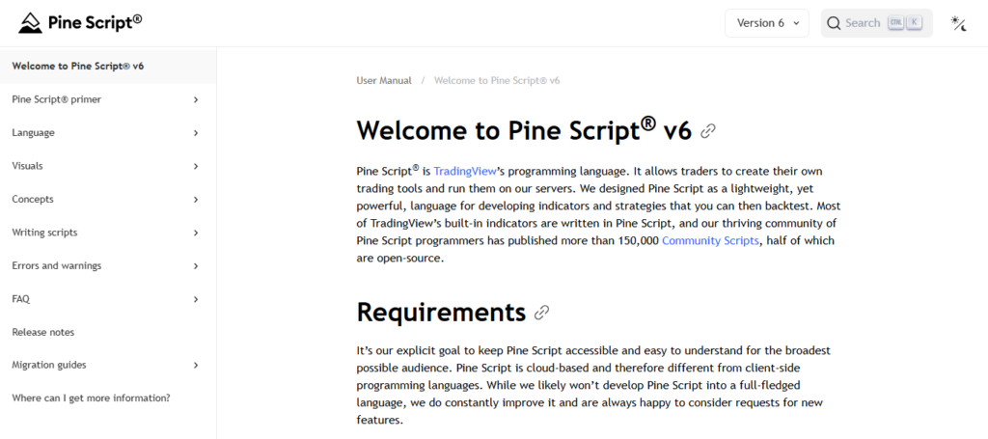The width and height of the screenshot is (988, 439).
Task: Open the Concepts sidebar entry
Action: (x=33, y=199)
